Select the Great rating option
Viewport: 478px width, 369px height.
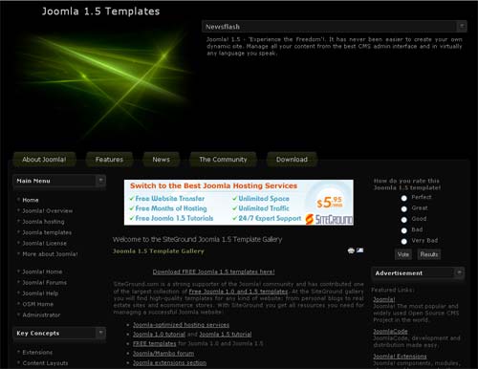point(404,209)
